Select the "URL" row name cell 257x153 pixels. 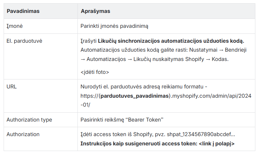(x=12, y=87)
